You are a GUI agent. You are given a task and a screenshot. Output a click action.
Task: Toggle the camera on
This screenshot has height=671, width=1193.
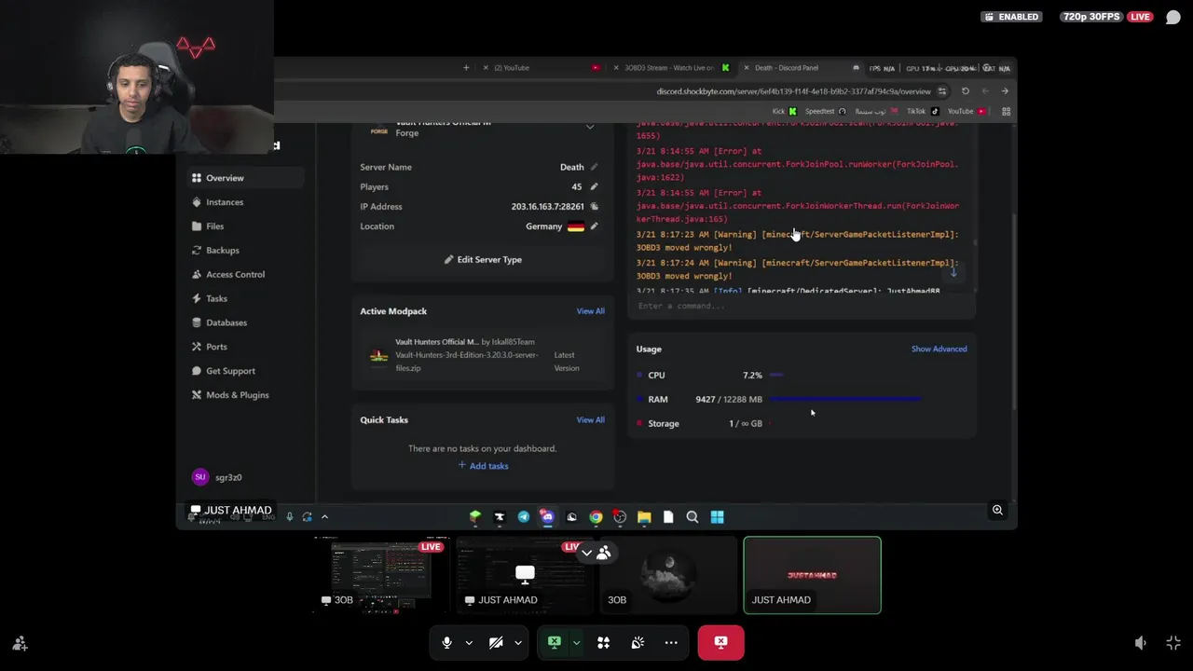tap(496, 643)
